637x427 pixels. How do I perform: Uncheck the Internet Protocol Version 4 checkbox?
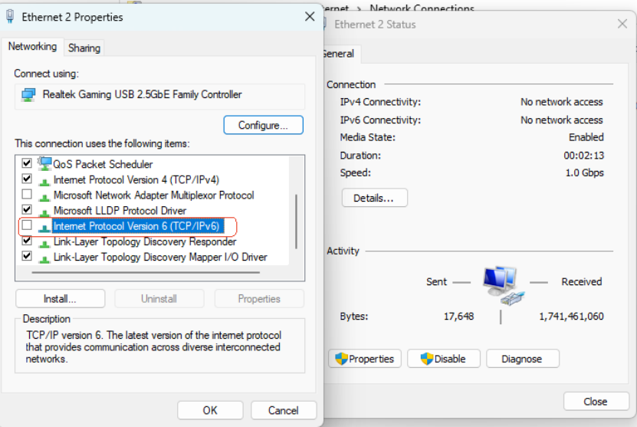pyautogui.click(x=27, y=179)
